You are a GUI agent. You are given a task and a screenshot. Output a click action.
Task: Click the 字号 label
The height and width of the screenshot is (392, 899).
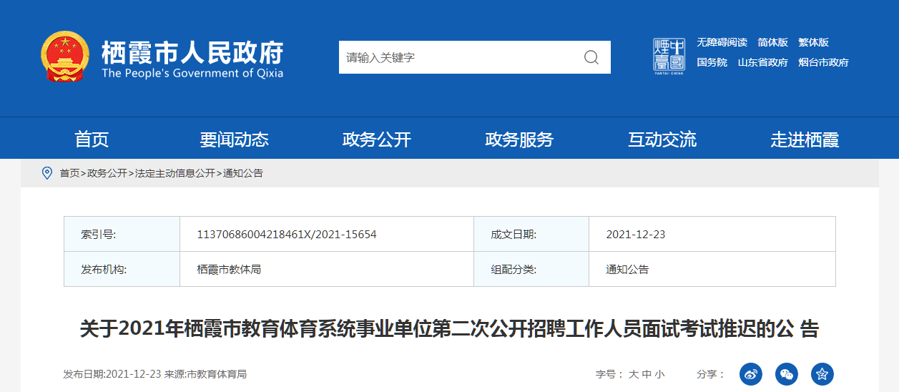(610, 374)
